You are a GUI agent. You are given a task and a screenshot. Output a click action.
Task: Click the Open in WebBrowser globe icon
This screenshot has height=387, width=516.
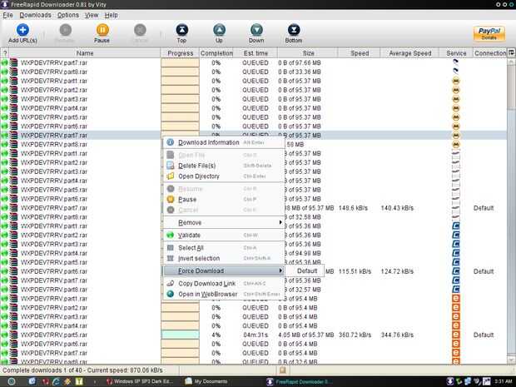point(170,294)
